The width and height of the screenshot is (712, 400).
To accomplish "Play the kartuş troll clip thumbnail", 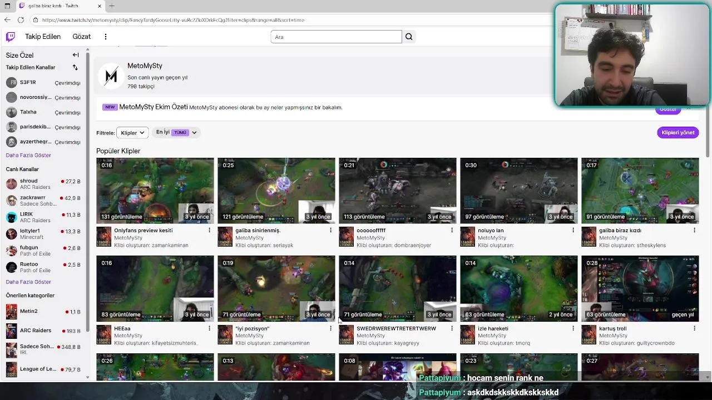I will point(640,288).
